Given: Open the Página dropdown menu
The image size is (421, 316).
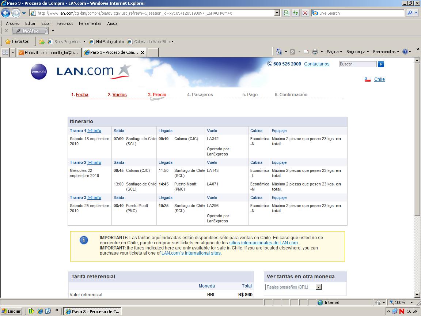Looking at the screenshot, I should coord(334,52).
